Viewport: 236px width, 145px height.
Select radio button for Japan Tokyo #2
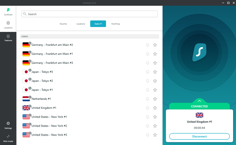point(147,81)
